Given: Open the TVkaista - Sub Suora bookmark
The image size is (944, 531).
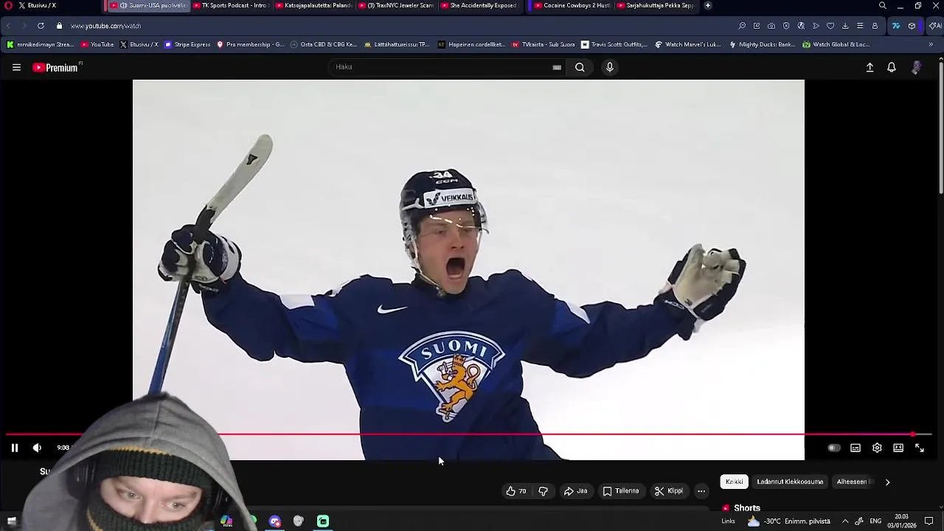Looking at the screenshot, I should (x=544, y=44).
